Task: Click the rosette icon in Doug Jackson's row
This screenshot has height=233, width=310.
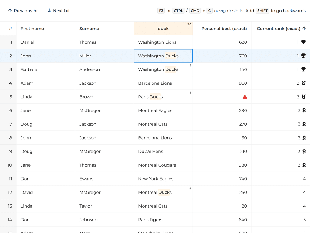Action: [x=304, y=124]
